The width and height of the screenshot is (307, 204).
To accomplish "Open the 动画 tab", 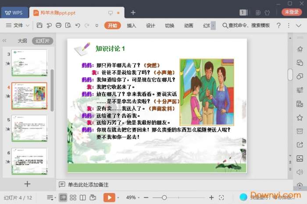I will 189,25.
